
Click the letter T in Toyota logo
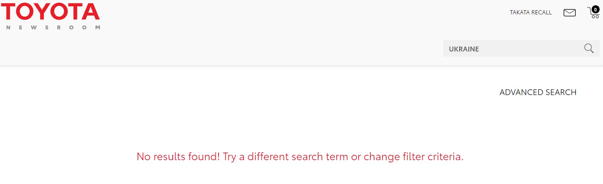point(8,12)
